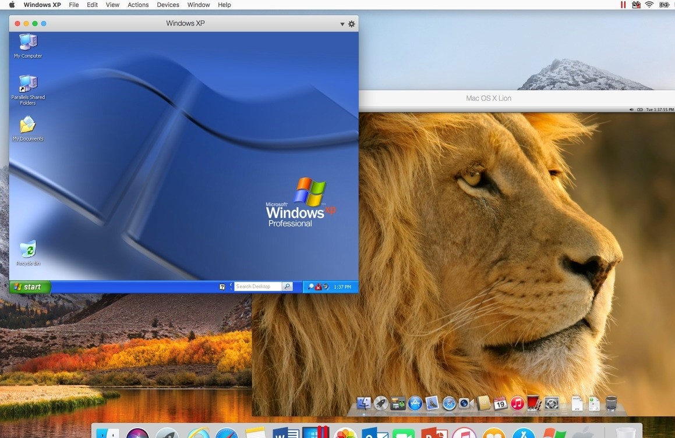Open iCal calendar showing 19 in Lion dock

[500, 403]
